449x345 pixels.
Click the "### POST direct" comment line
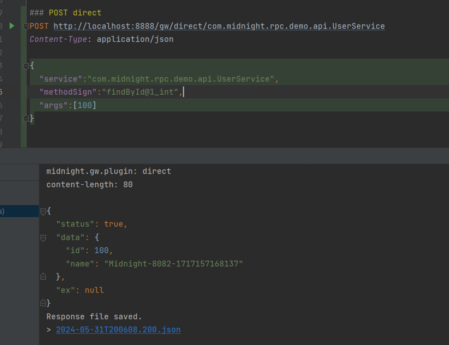pos(66,12)
